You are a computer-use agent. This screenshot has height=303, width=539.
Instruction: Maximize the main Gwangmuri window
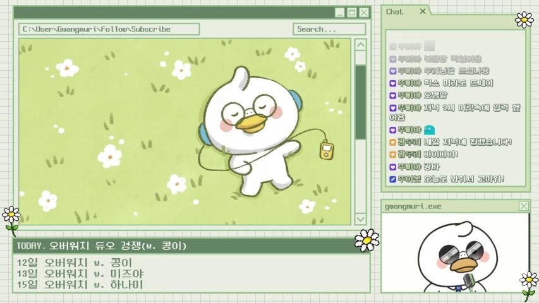point(352,13)
